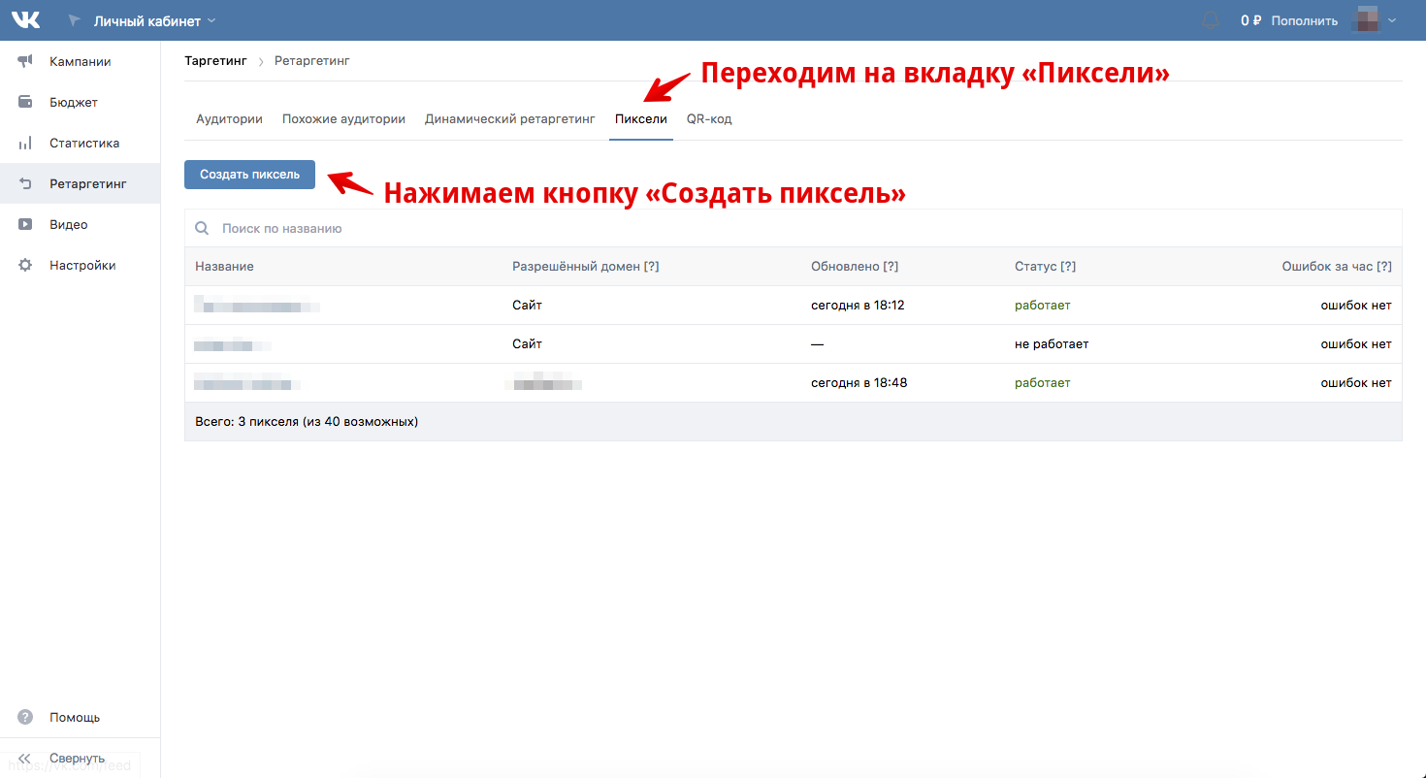Switch to the Аудитории tab
Image resolution: width=1426 pixels, height=778 pixels.
(229, 119)
